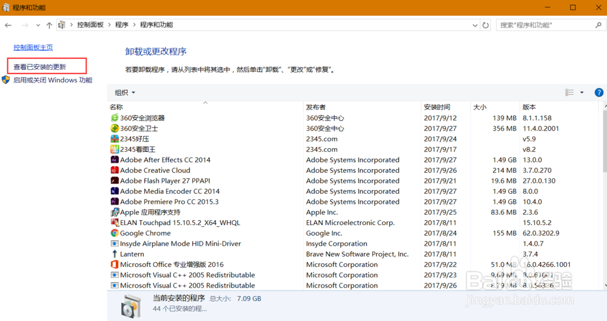This screenshot has width=607, height=321.
Task: Open 查看已安装的更新 link
Action: (40, 67)
